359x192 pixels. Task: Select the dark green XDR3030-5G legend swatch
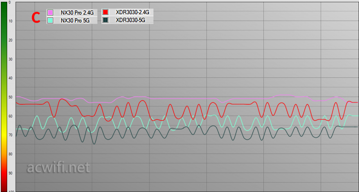pos(105,20)
